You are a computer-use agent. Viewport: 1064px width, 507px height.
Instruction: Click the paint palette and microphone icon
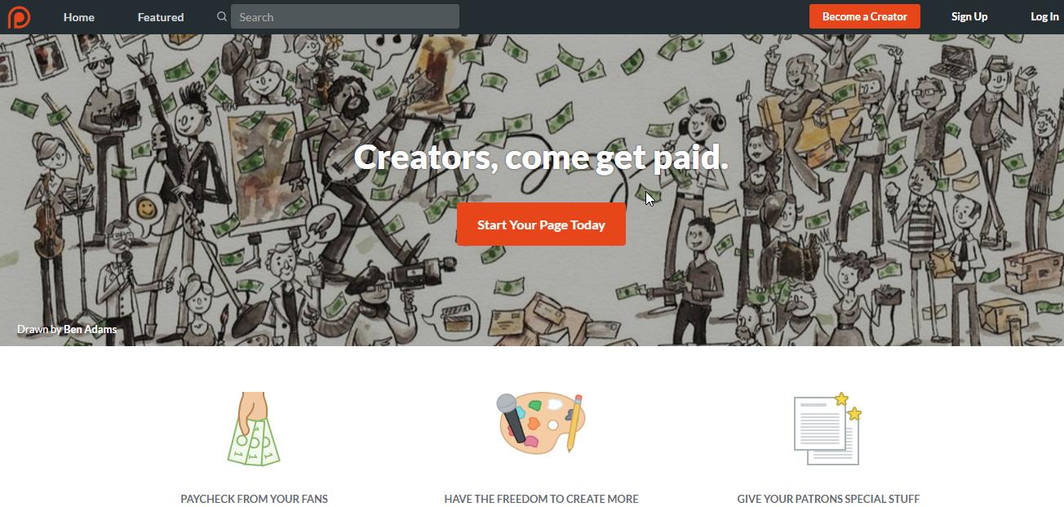(541, 423)
